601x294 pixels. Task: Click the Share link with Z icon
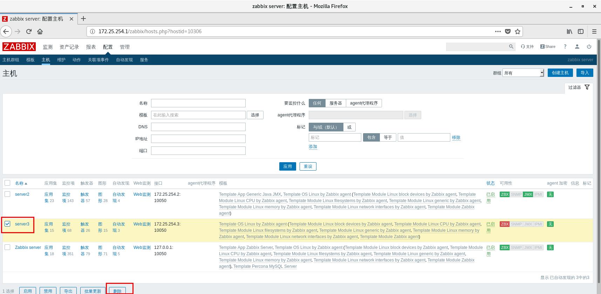pyautogui.click(x=548, y=46)
